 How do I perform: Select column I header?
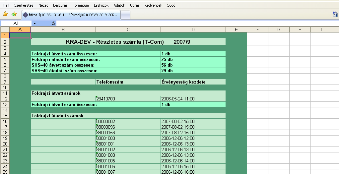[x=321, y=29]
